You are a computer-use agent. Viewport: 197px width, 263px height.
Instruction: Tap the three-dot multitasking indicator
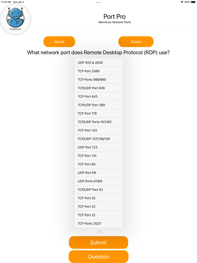click(x=98, y=3)
